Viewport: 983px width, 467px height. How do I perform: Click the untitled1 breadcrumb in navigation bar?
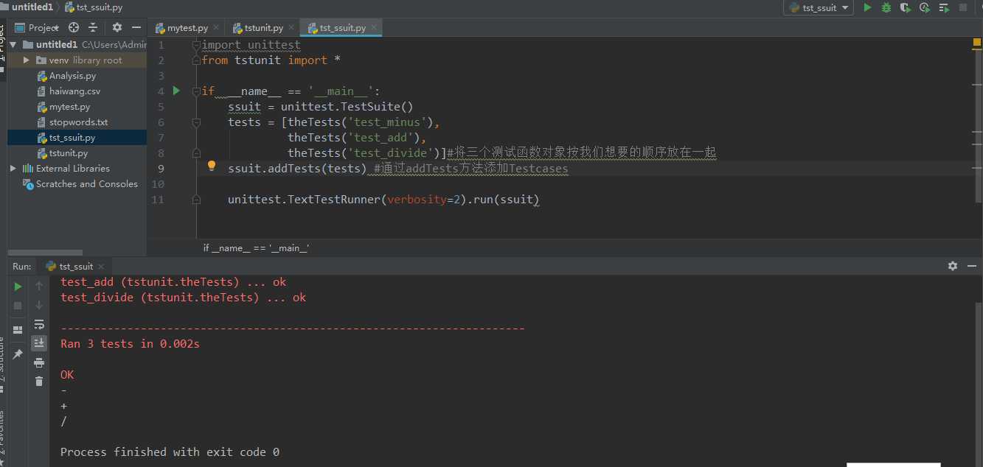[32, 7]
